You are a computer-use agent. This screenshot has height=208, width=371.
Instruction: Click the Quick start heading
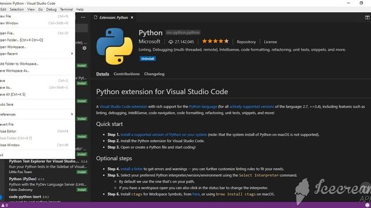110,124
